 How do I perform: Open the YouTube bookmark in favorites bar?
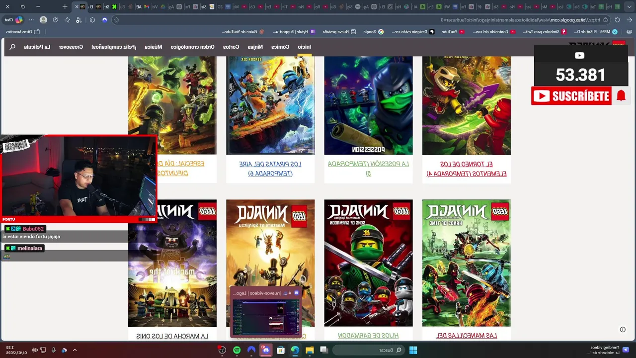pyautogui.click(x=453, y=32)
